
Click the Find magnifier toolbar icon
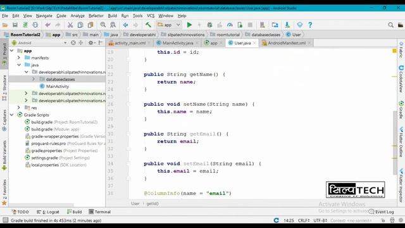click(x=103, y=25)
